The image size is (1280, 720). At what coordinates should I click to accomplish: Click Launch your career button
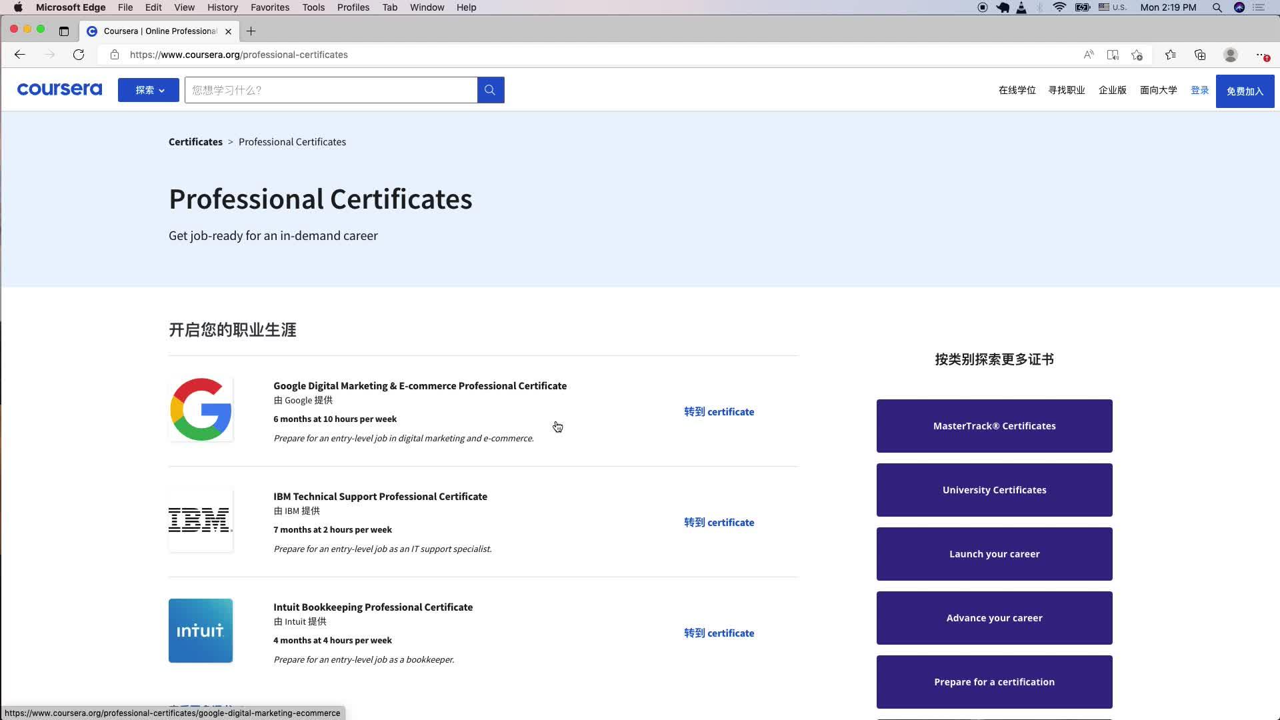pyautogui.click(x=994, y=554)
